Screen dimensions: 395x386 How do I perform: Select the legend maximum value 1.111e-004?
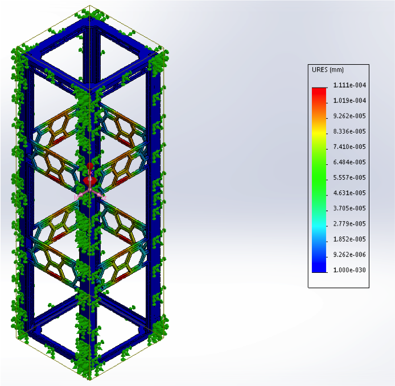tap(349, 85)
